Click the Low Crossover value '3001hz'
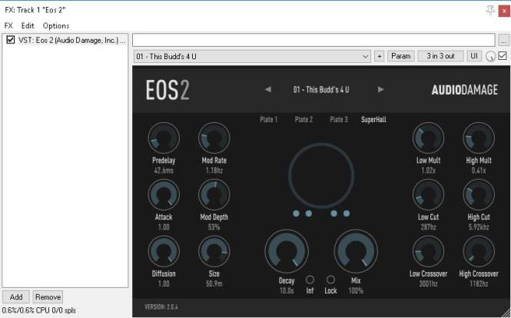 (x=428, y=283)
